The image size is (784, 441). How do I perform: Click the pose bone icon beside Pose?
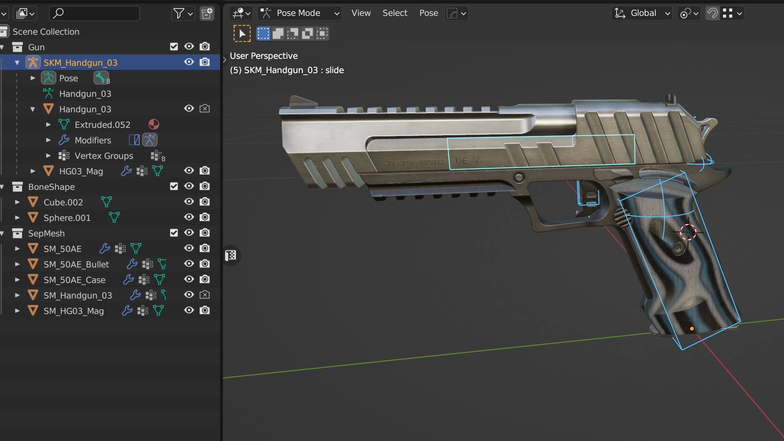100,78
